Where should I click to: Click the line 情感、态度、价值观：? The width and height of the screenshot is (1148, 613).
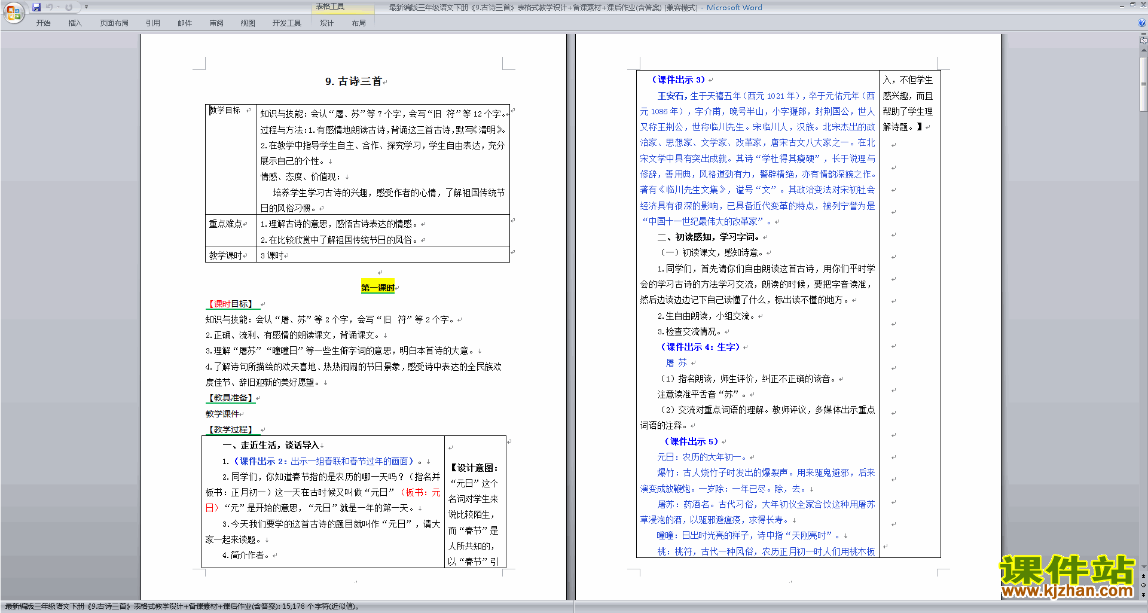click(x=301, y=176)
